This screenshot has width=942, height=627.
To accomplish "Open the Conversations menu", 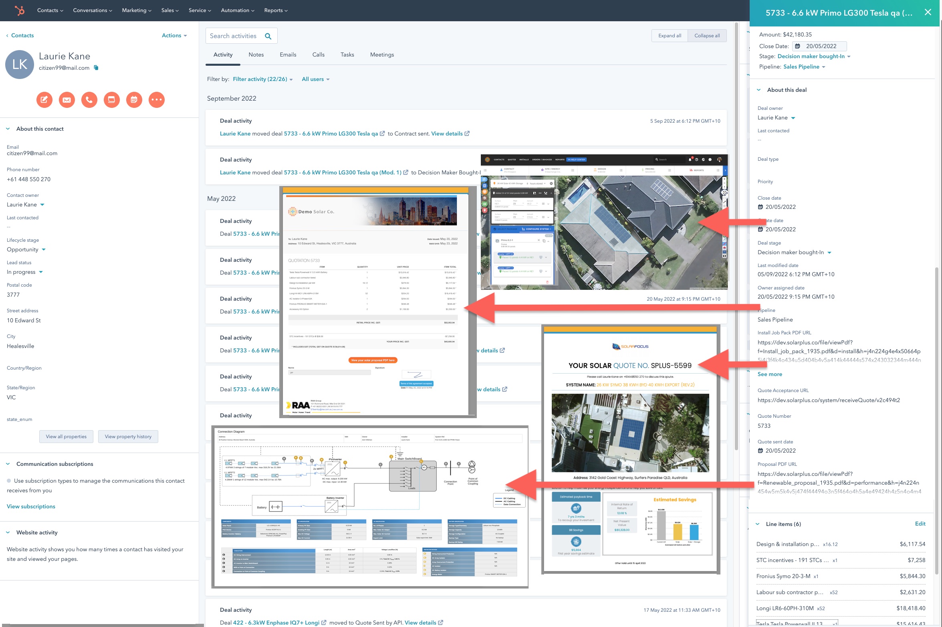I will 93,10.
